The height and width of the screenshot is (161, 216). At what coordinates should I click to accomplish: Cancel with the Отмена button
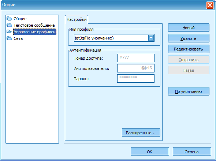click(192, 152)
